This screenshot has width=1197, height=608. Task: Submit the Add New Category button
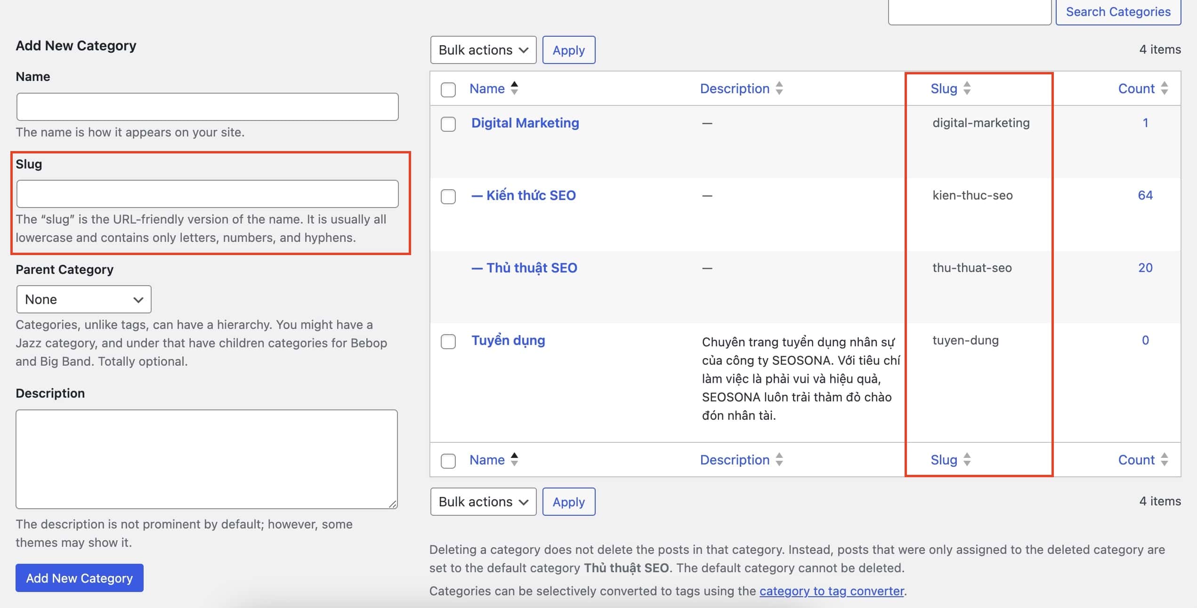click(80, 578)
